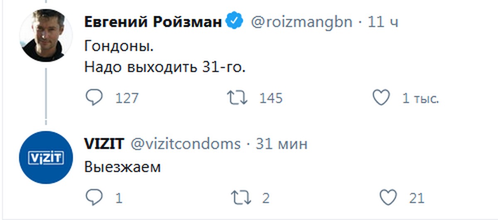Retweet the tweet by Евгений Ройзман
The image size is (498, 220).
click(238, 98)
